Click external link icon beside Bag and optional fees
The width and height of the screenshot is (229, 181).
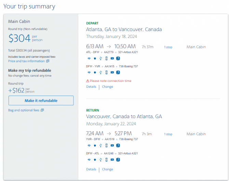(x=42, y=110)
